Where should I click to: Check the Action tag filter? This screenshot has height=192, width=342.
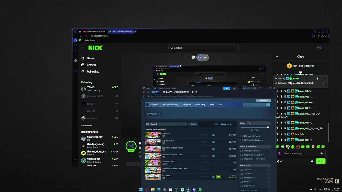click(242, 170)
